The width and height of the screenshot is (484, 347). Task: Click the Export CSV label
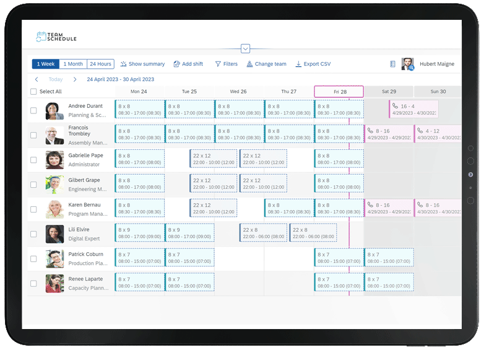[x=317, y=64]
